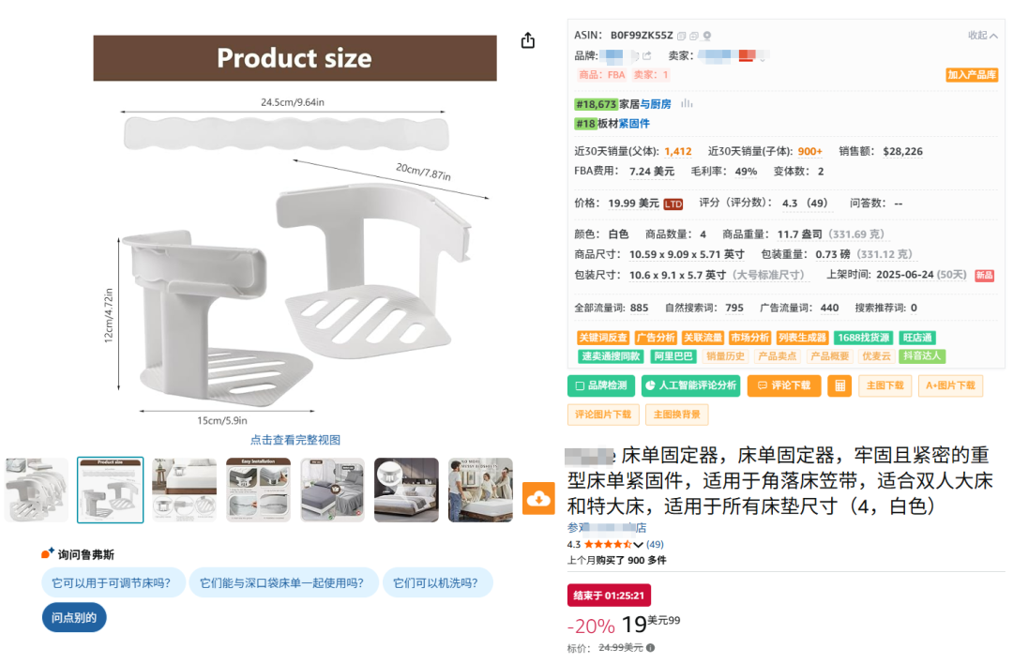Screen dimensions: 1013x664
Task: Click the bar chart icon beside 家居与厨房
Action: pyautogui.click(x=686, y=103)
